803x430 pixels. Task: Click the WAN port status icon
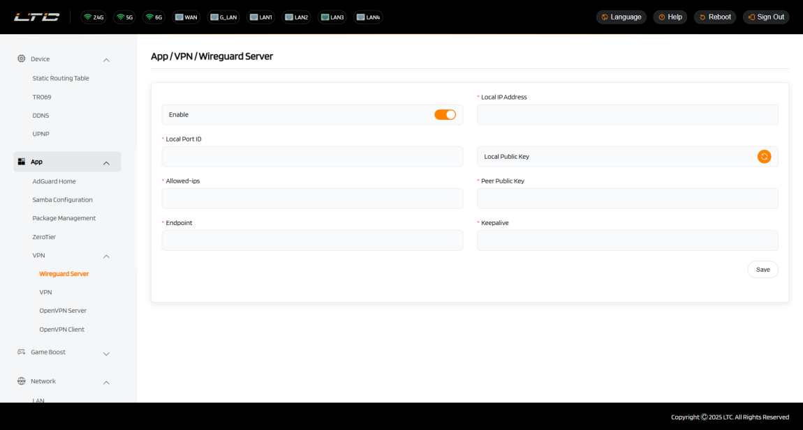point(186,17)
